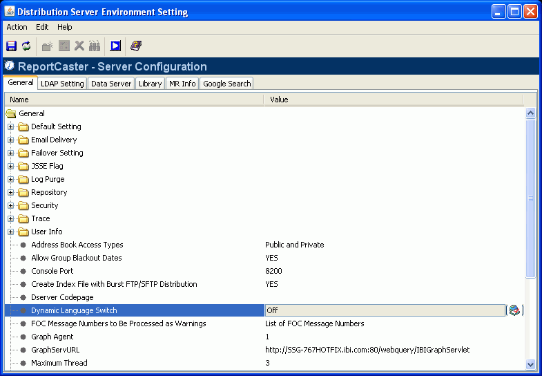This screenshot has height=376, width=542.
Task: Click the Failover Setting folder icon
Action: [x=23, y=153]
